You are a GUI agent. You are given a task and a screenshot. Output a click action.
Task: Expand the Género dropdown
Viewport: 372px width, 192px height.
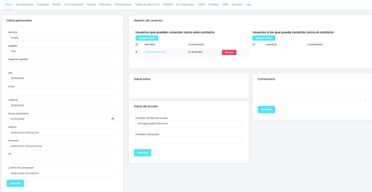(x=62, y=133)
